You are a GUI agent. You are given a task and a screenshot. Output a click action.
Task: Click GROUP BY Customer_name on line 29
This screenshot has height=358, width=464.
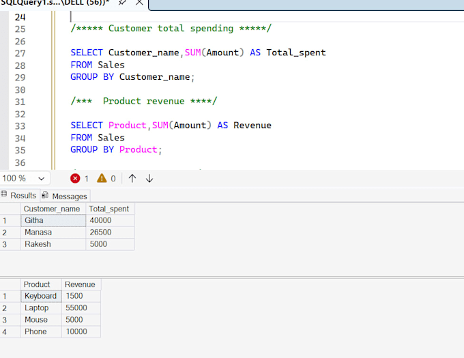[132, 77]
